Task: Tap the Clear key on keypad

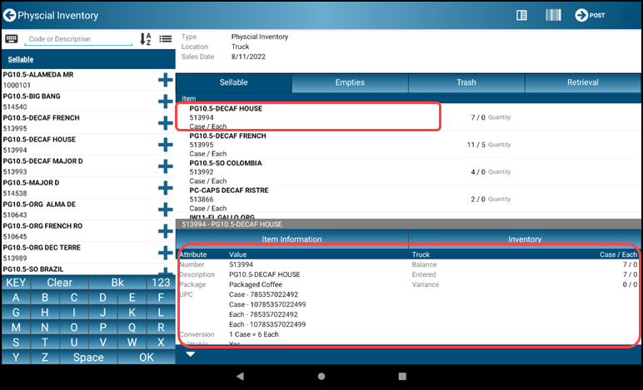Action: (x=59, y=283)
